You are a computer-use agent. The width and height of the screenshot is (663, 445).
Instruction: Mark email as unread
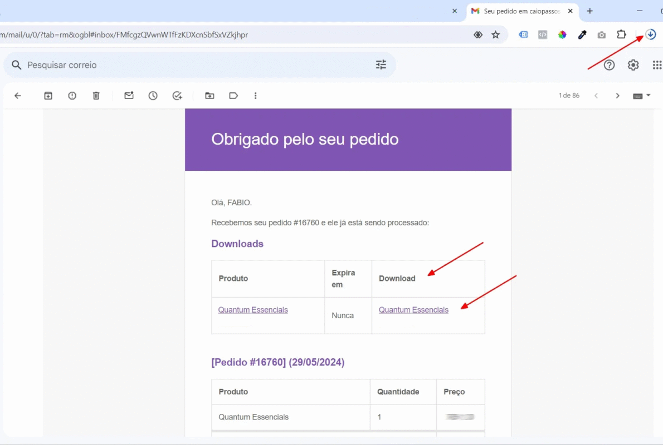[129, 96]
